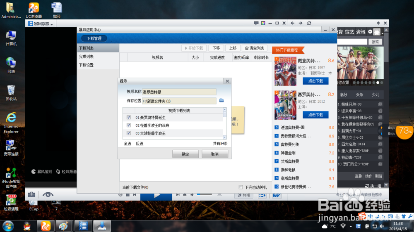Click download icon for 四大名助-0414 row
This screenshot has width=414, height=232.
pyautogui.click(x=380, y=144)
